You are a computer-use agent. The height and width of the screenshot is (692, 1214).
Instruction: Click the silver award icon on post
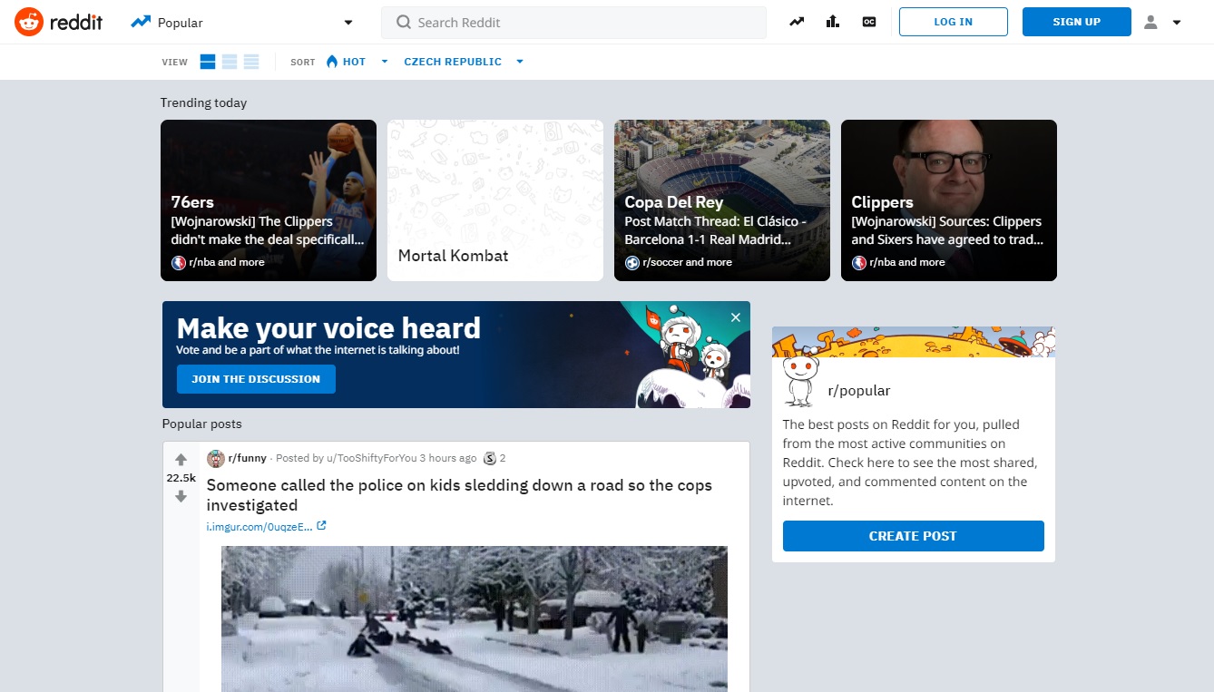coord(490,458)
